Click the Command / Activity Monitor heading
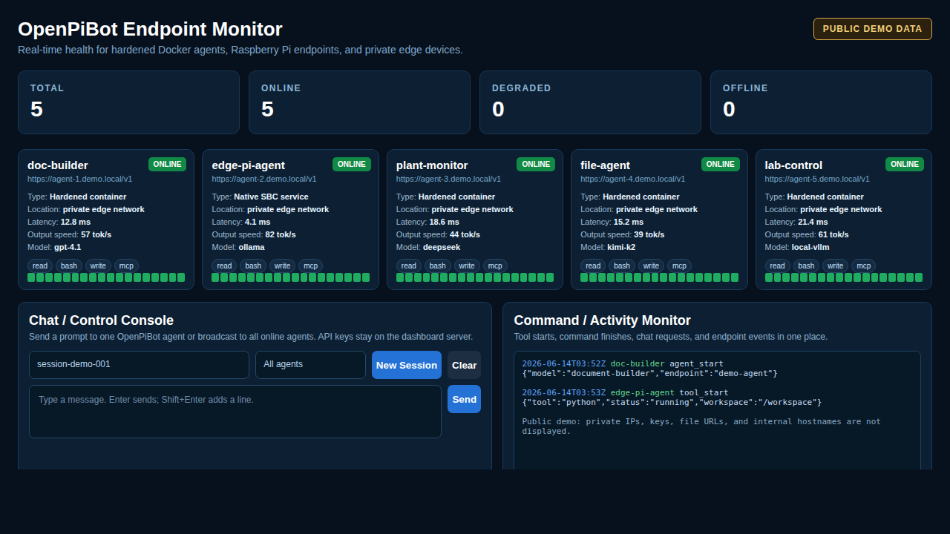 click(602, 320)
